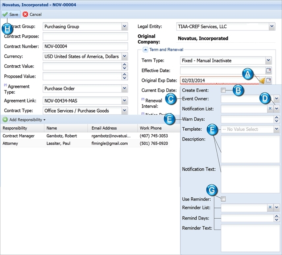This screenshot has height=255, width=282.
Task: Sort by the Name column header
Action: [66, 128]
